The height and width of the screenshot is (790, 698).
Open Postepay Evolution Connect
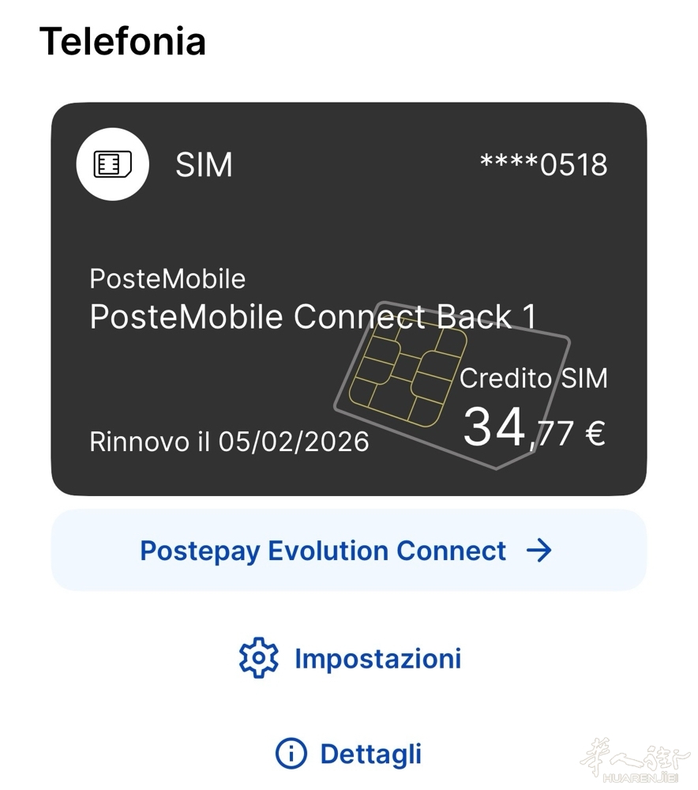pyautogui.click(x=323, y=551)
